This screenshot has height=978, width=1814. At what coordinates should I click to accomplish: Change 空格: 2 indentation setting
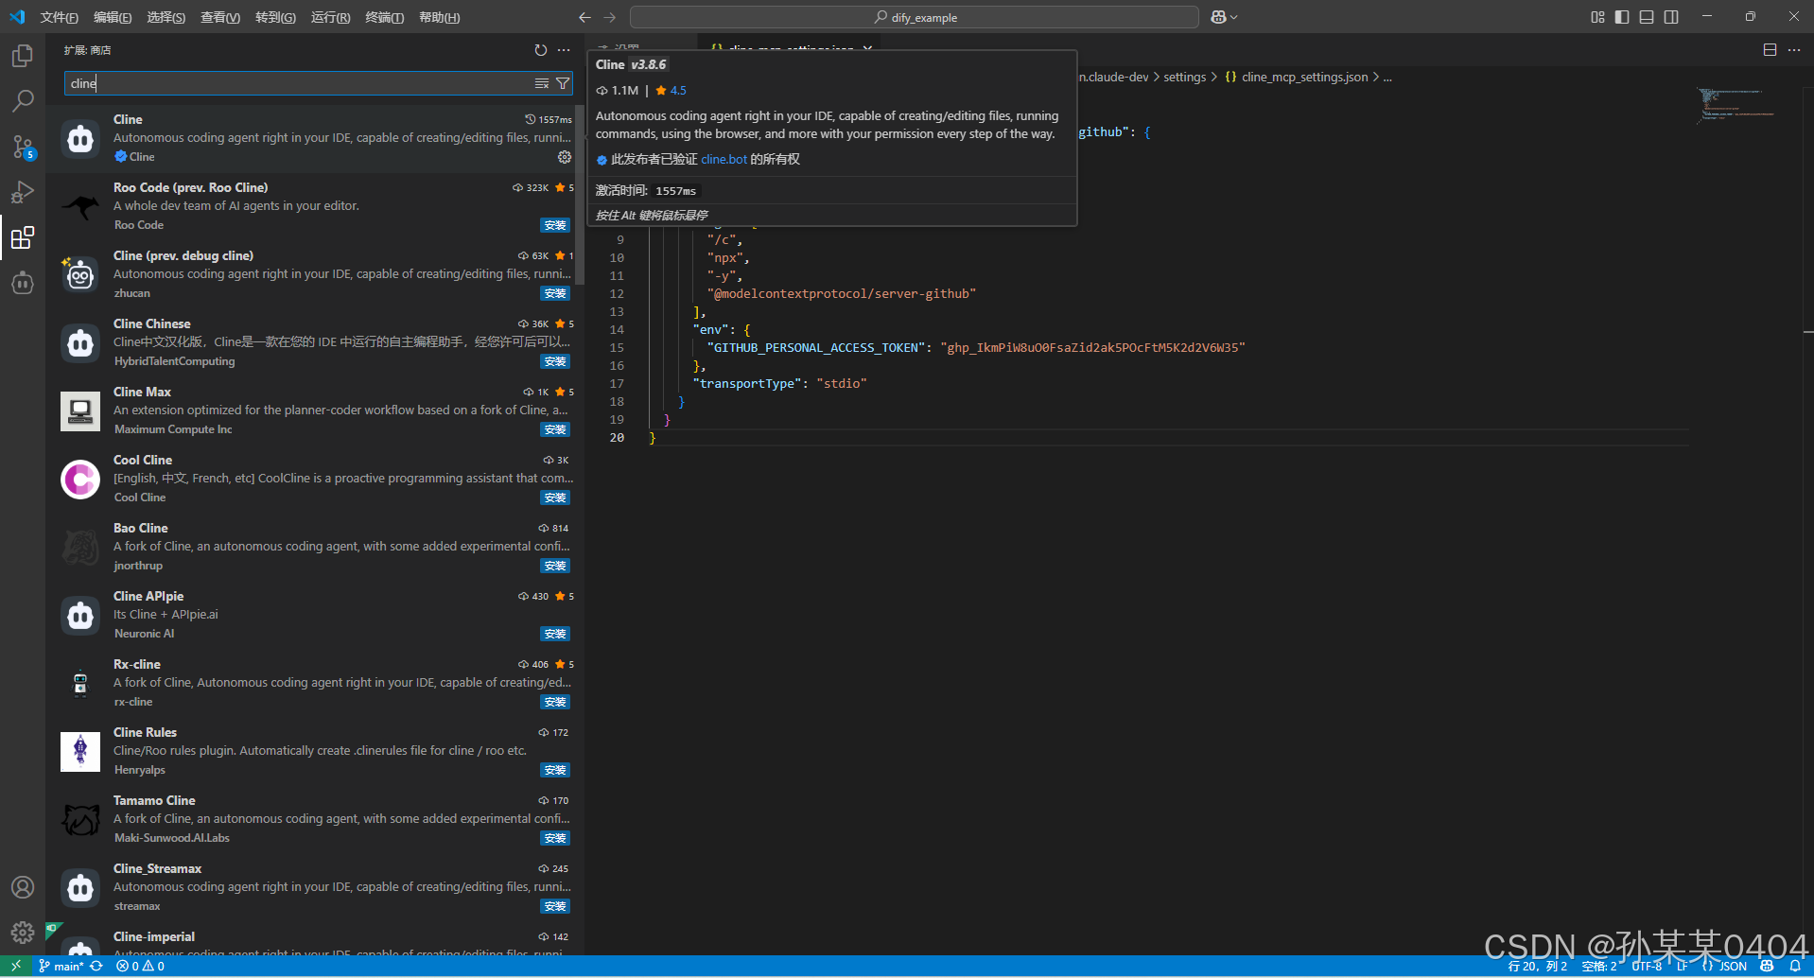click(1599, 966)
